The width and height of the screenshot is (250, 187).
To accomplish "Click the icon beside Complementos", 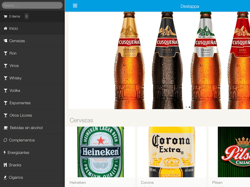I will [x=5, y=140].
